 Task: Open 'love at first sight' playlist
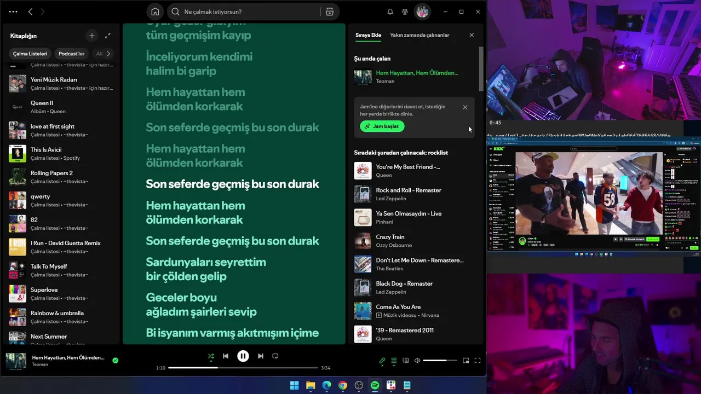pos(60,130)
